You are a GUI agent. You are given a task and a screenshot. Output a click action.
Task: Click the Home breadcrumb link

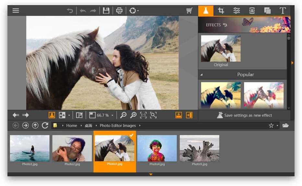coord(72,126)
